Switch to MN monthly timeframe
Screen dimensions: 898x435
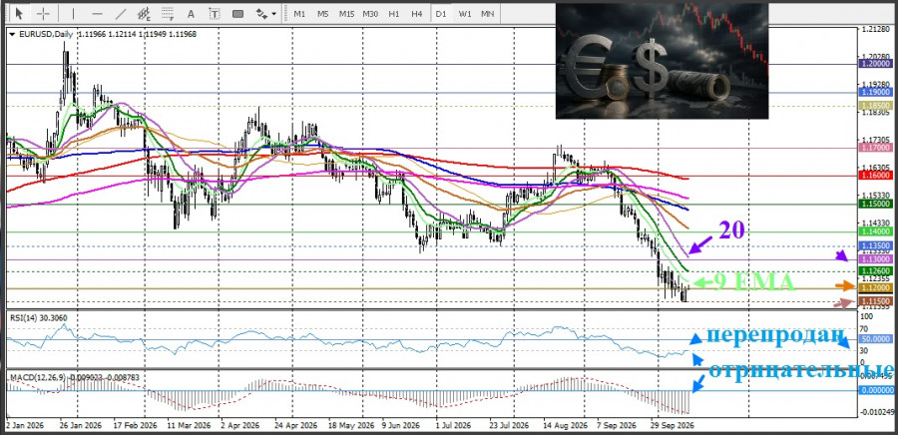(487, 13)
